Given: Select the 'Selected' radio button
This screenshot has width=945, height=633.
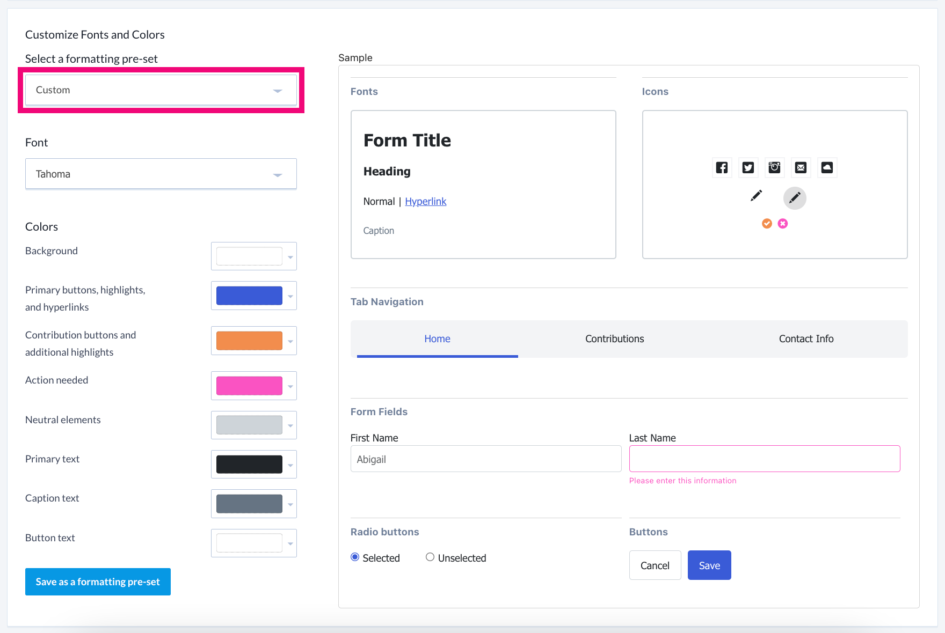Looking at the screenshot, I should click(x=355, y=557).
